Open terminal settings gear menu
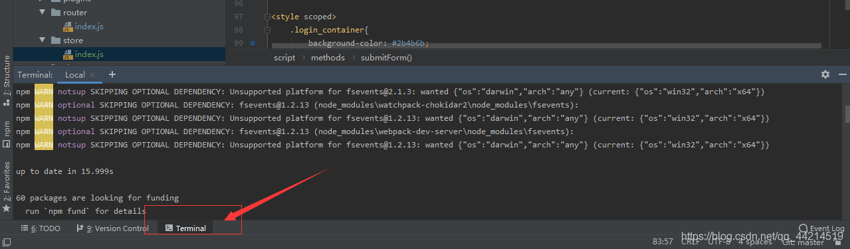Viewport: 850px width, 249px height. point(825,74)
